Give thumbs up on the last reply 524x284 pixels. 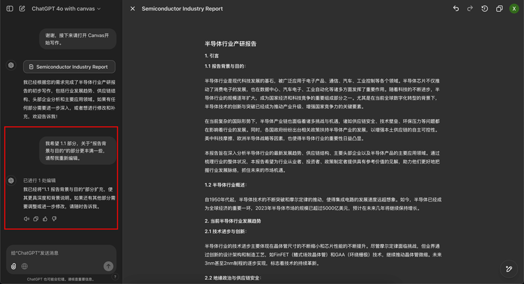(x=45, y=219)
